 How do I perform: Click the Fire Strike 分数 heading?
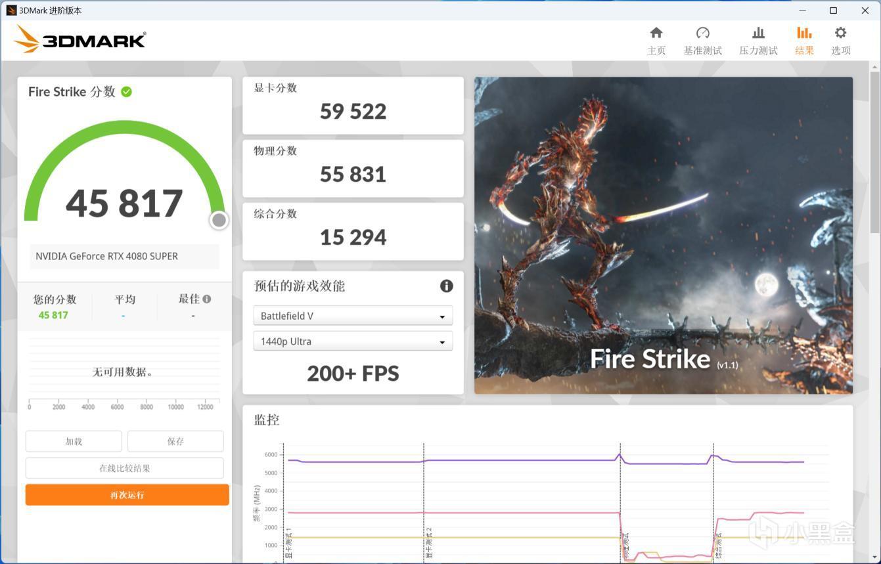[x=72, y=92]
